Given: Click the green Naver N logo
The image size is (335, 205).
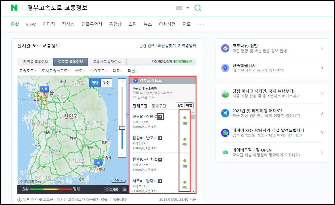Looking at the screenshot, I should point(14,8).
